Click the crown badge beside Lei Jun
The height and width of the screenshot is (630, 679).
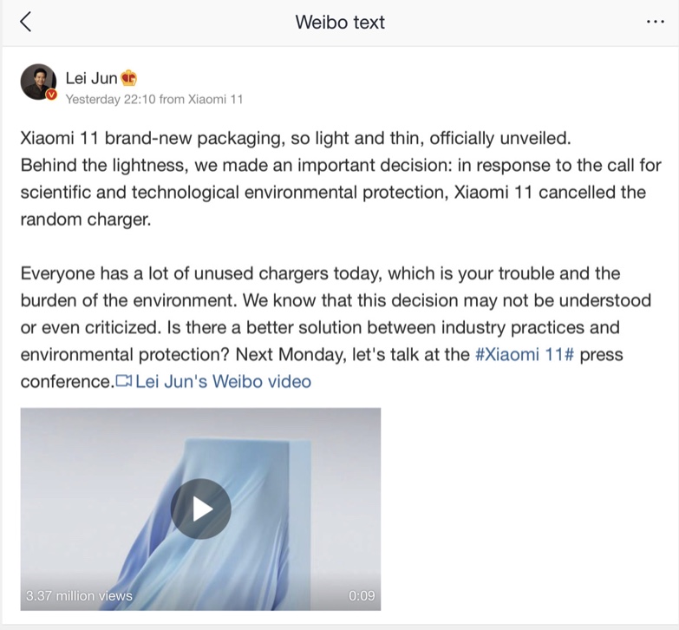click(x=129, y=79)
